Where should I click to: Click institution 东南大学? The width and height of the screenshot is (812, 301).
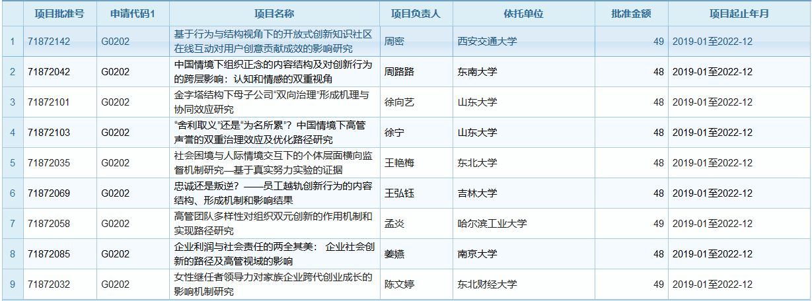tap(478, 72)
